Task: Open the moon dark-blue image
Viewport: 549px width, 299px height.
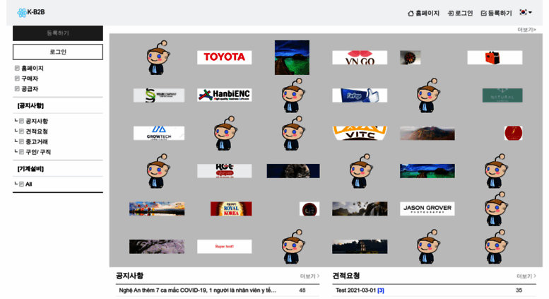Action: [293, 171]
